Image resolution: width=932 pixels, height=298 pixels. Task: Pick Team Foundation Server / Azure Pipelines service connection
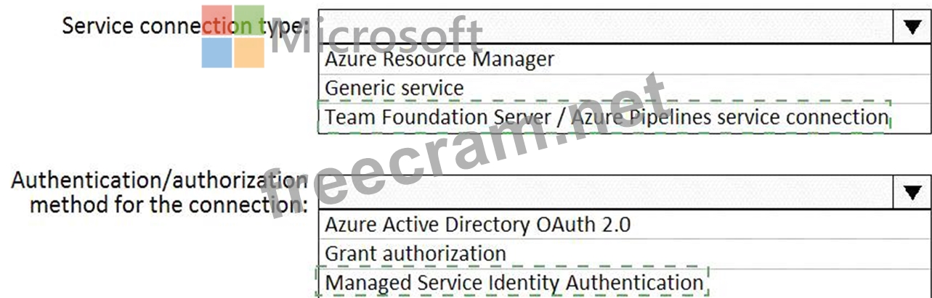[x=606, y=117]
